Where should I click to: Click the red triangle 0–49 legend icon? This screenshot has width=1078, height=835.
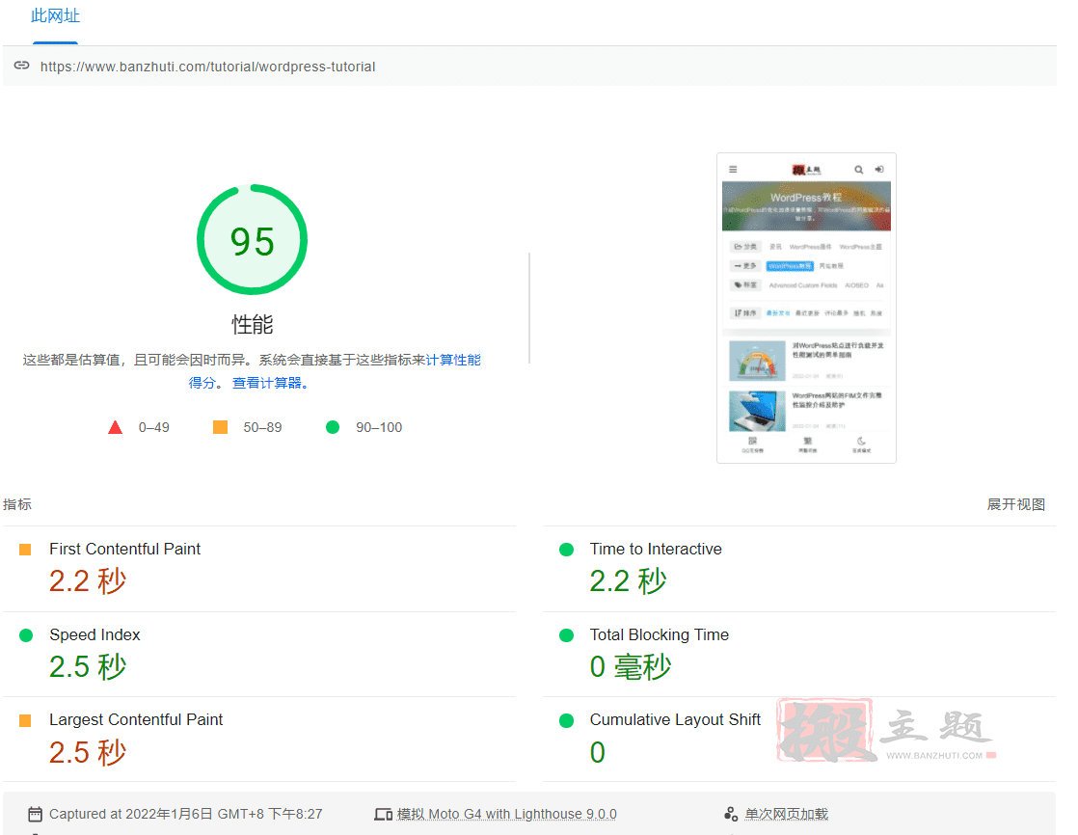[x=116, y=427]
